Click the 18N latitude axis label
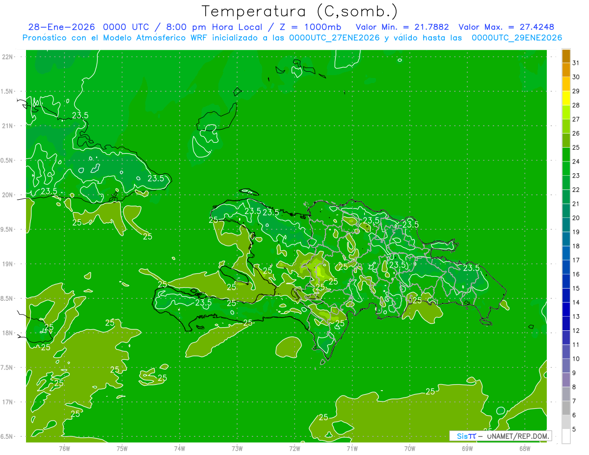The width and height of the screenshot is (589, 455). (x=8, y=333)
